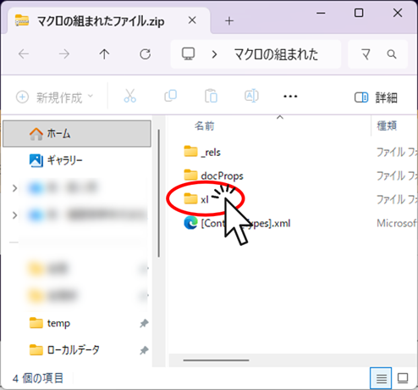This screenshot has width=418, height=390.
Task: Click the _rels folder icon
Action: (x=190, y=151)
